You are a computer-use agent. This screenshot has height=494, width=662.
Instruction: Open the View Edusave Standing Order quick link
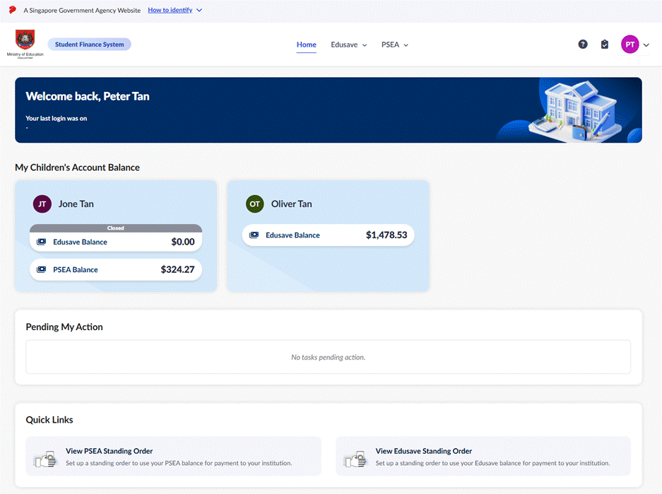coord(483,457)
